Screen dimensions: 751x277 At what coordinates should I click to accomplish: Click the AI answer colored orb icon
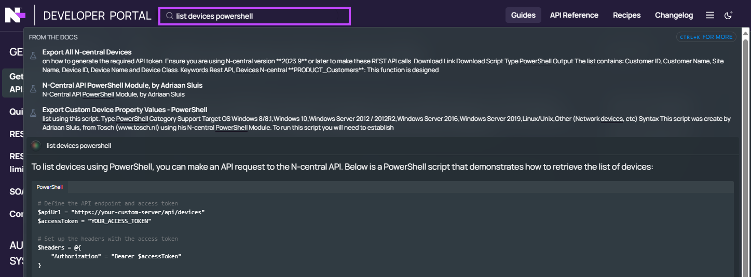(35, 146)
